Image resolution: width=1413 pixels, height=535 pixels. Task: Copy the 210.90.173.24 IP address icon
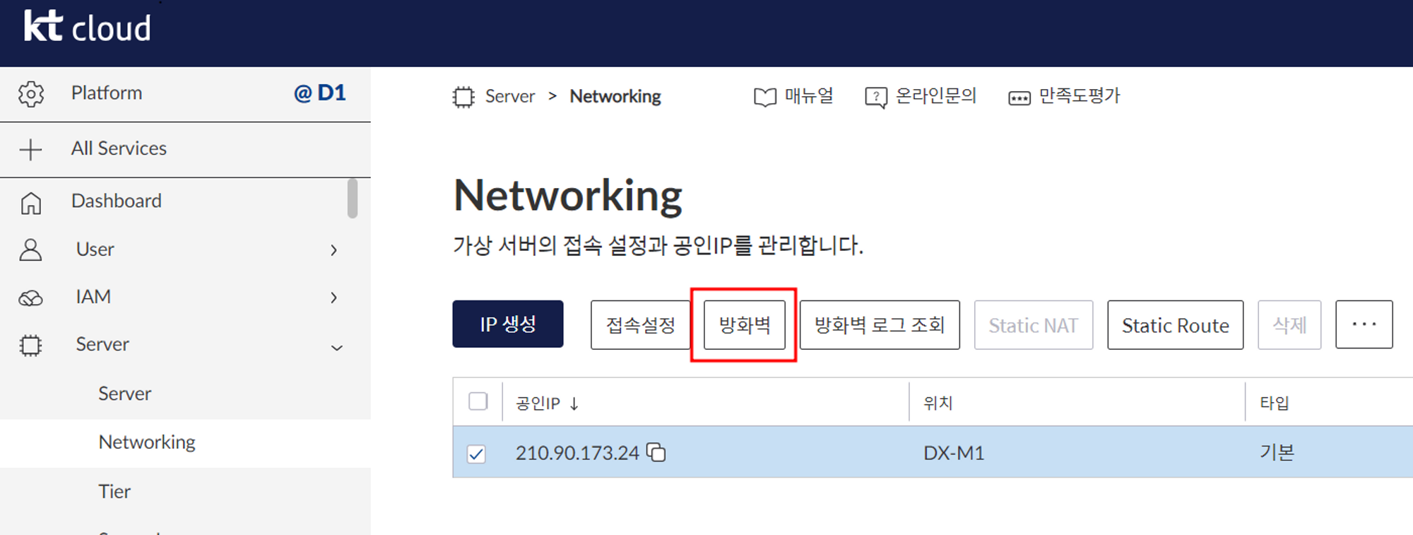point(656,452)
